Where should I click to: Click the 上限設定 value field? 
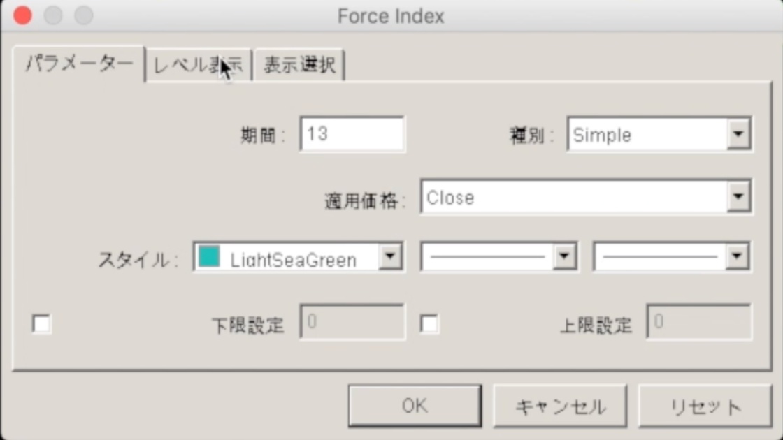[x=698, y=322]
